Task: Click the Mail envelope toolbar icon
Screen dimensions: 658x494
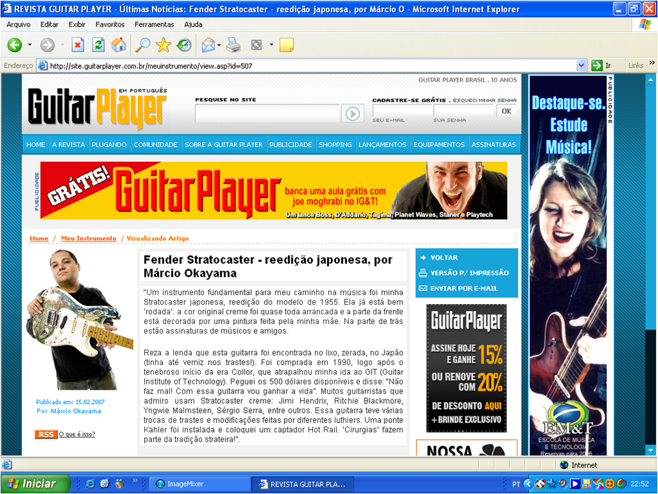Action: tap(208, 45)
